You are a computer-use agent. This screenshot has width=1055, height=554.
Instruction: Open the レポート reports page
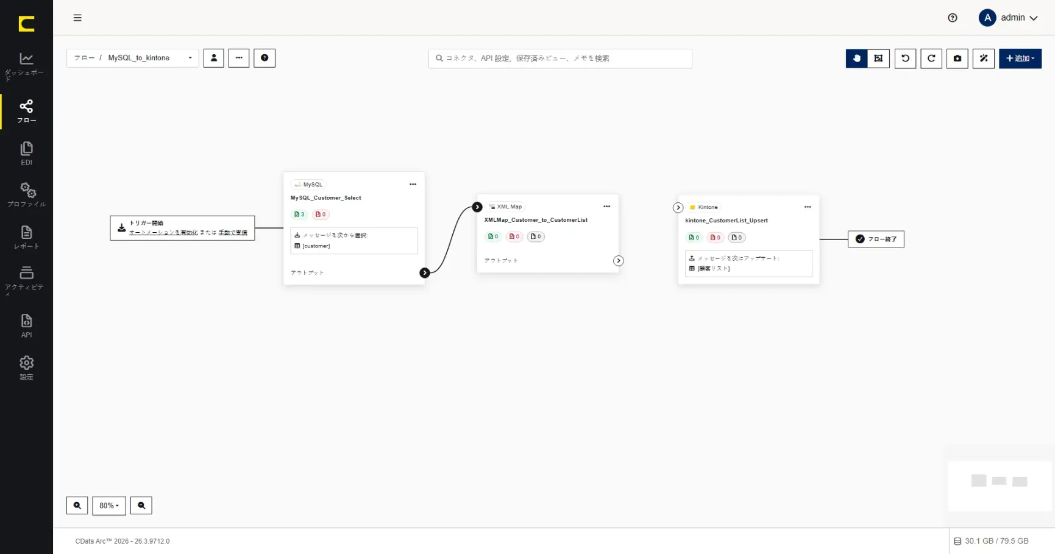(26, 237)
